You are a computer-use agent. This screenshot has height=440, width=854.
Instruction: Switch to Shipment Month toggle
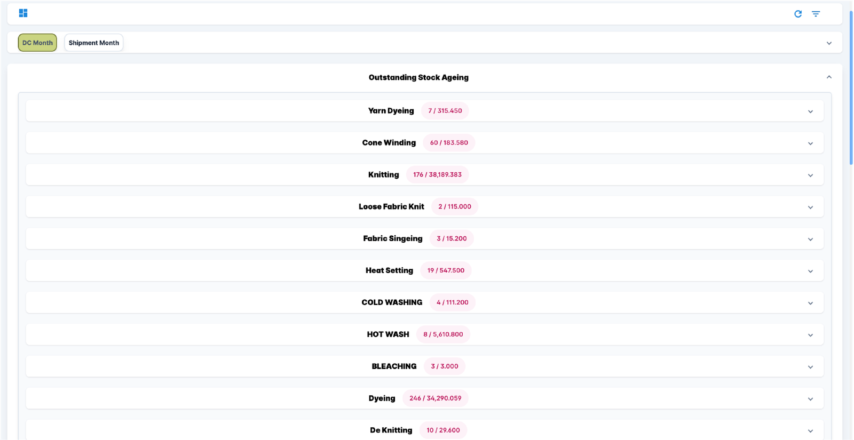[94, 43]
